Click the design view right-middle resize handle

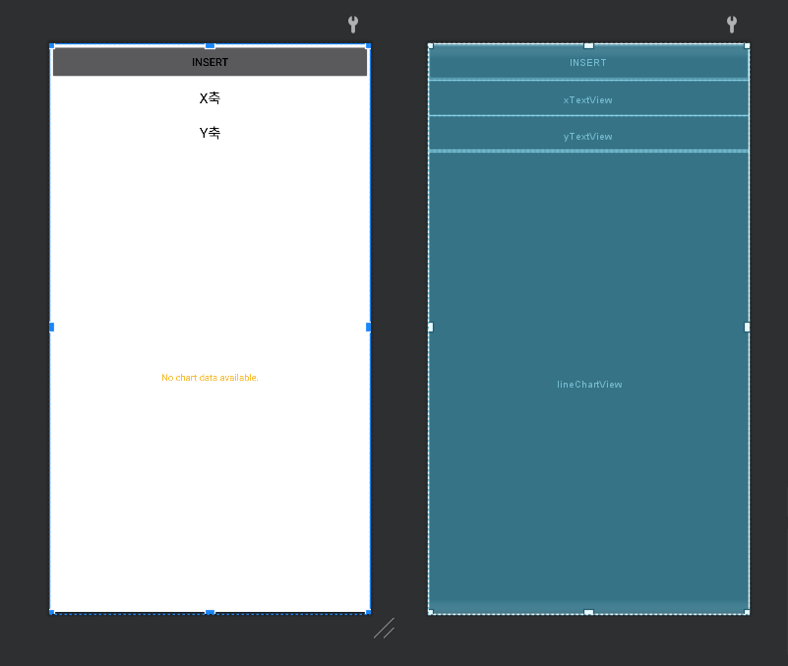(x=368, y=328)
